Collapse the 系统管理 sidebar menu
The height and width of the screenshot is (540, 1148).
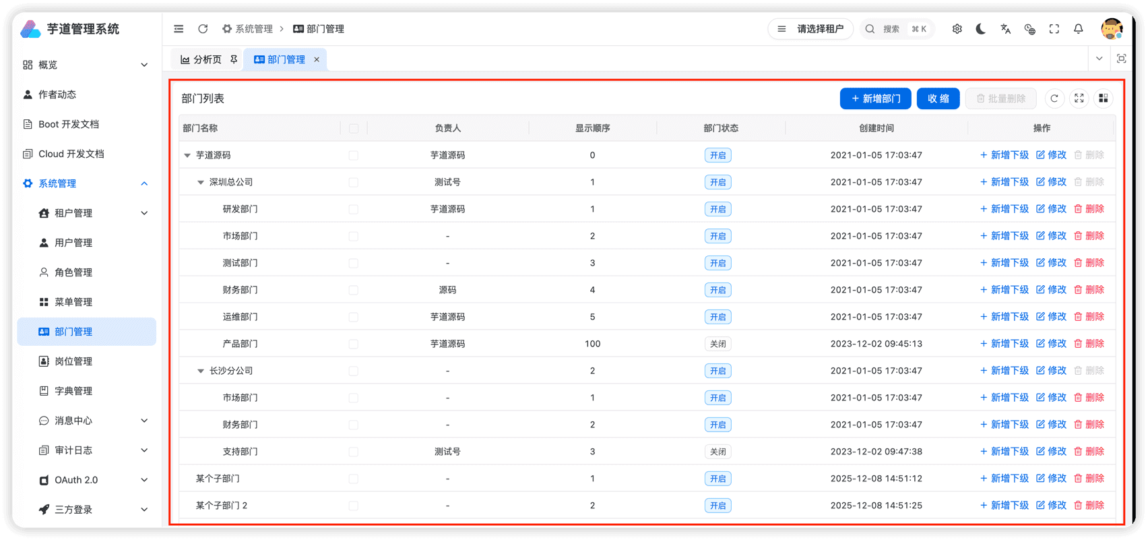[x=86, y=183]
